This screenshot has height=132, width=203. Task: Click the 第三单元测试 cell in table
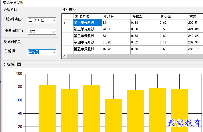(x=87, y=36)
